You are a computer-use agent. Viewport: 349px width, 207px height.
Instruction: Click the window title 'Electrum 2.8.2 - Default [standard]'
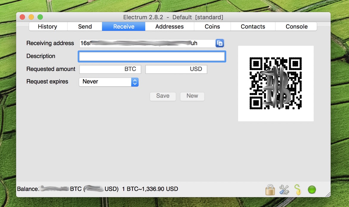pyautogui.click(x=173, y=17)
